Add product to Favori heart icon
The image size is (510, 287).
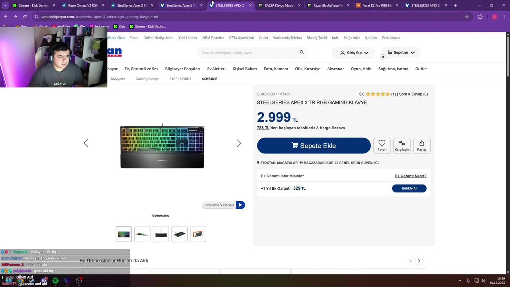pyautogui.click(x=382, y=145)
